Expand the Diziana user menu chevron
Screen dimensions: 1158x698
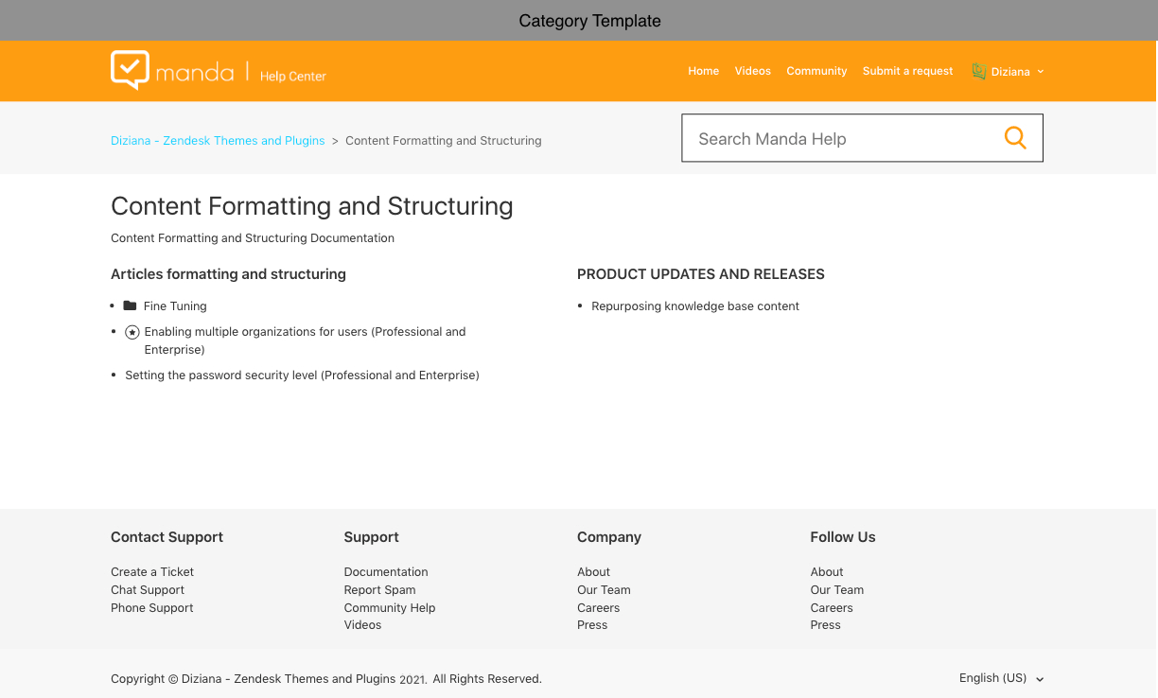tap(1041, 72)
